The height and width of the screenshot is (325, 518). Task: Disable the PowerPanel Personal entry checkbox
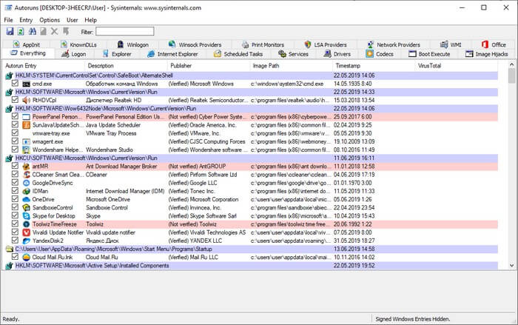[15, 116]
